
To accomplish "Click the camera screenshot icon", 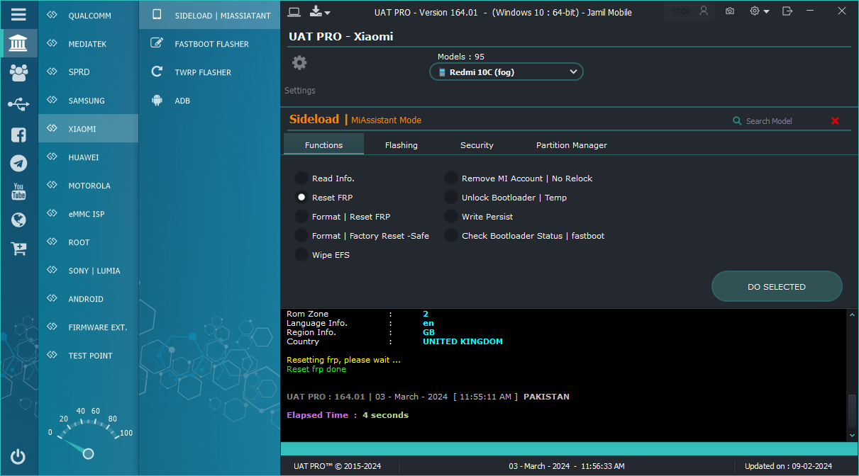I will [729, 11].
